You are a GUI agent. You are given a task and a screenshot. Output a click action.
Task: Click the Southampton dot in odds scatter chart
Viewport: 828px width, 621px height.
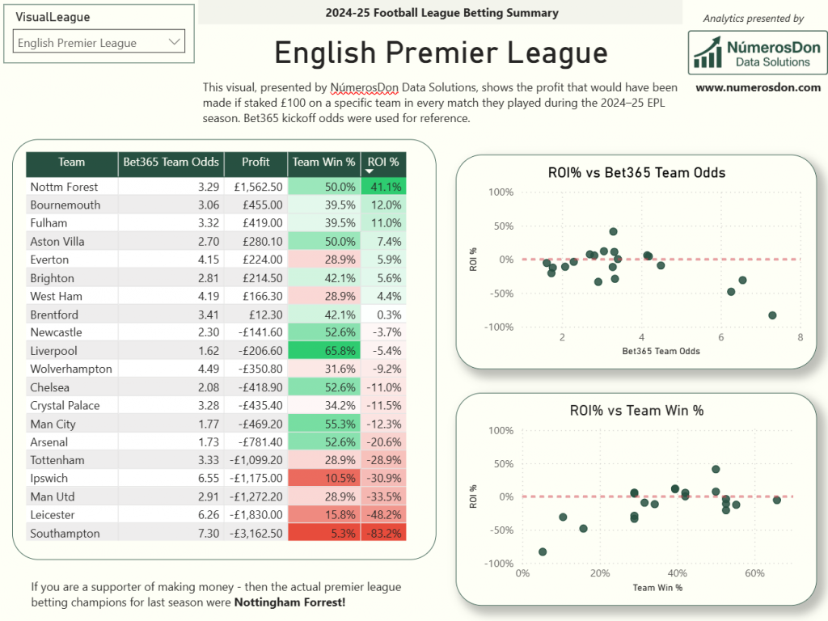(772, 315)
